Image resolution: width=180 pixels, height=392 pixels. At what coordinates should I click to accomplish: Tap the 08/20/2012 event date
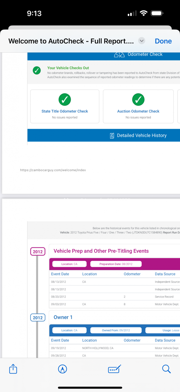[59, 297]
